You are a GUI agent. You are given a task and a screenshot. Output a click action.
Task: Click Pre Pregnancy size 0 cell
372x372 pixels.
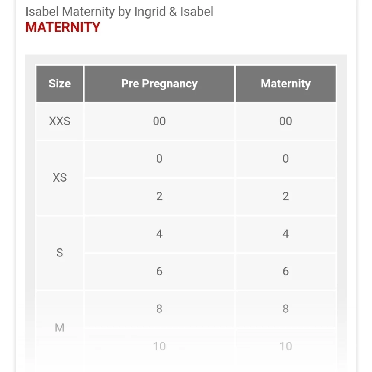coord(159,159)
